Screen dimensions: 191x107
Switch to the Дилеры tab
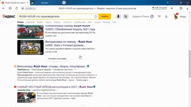click(44, 3)
